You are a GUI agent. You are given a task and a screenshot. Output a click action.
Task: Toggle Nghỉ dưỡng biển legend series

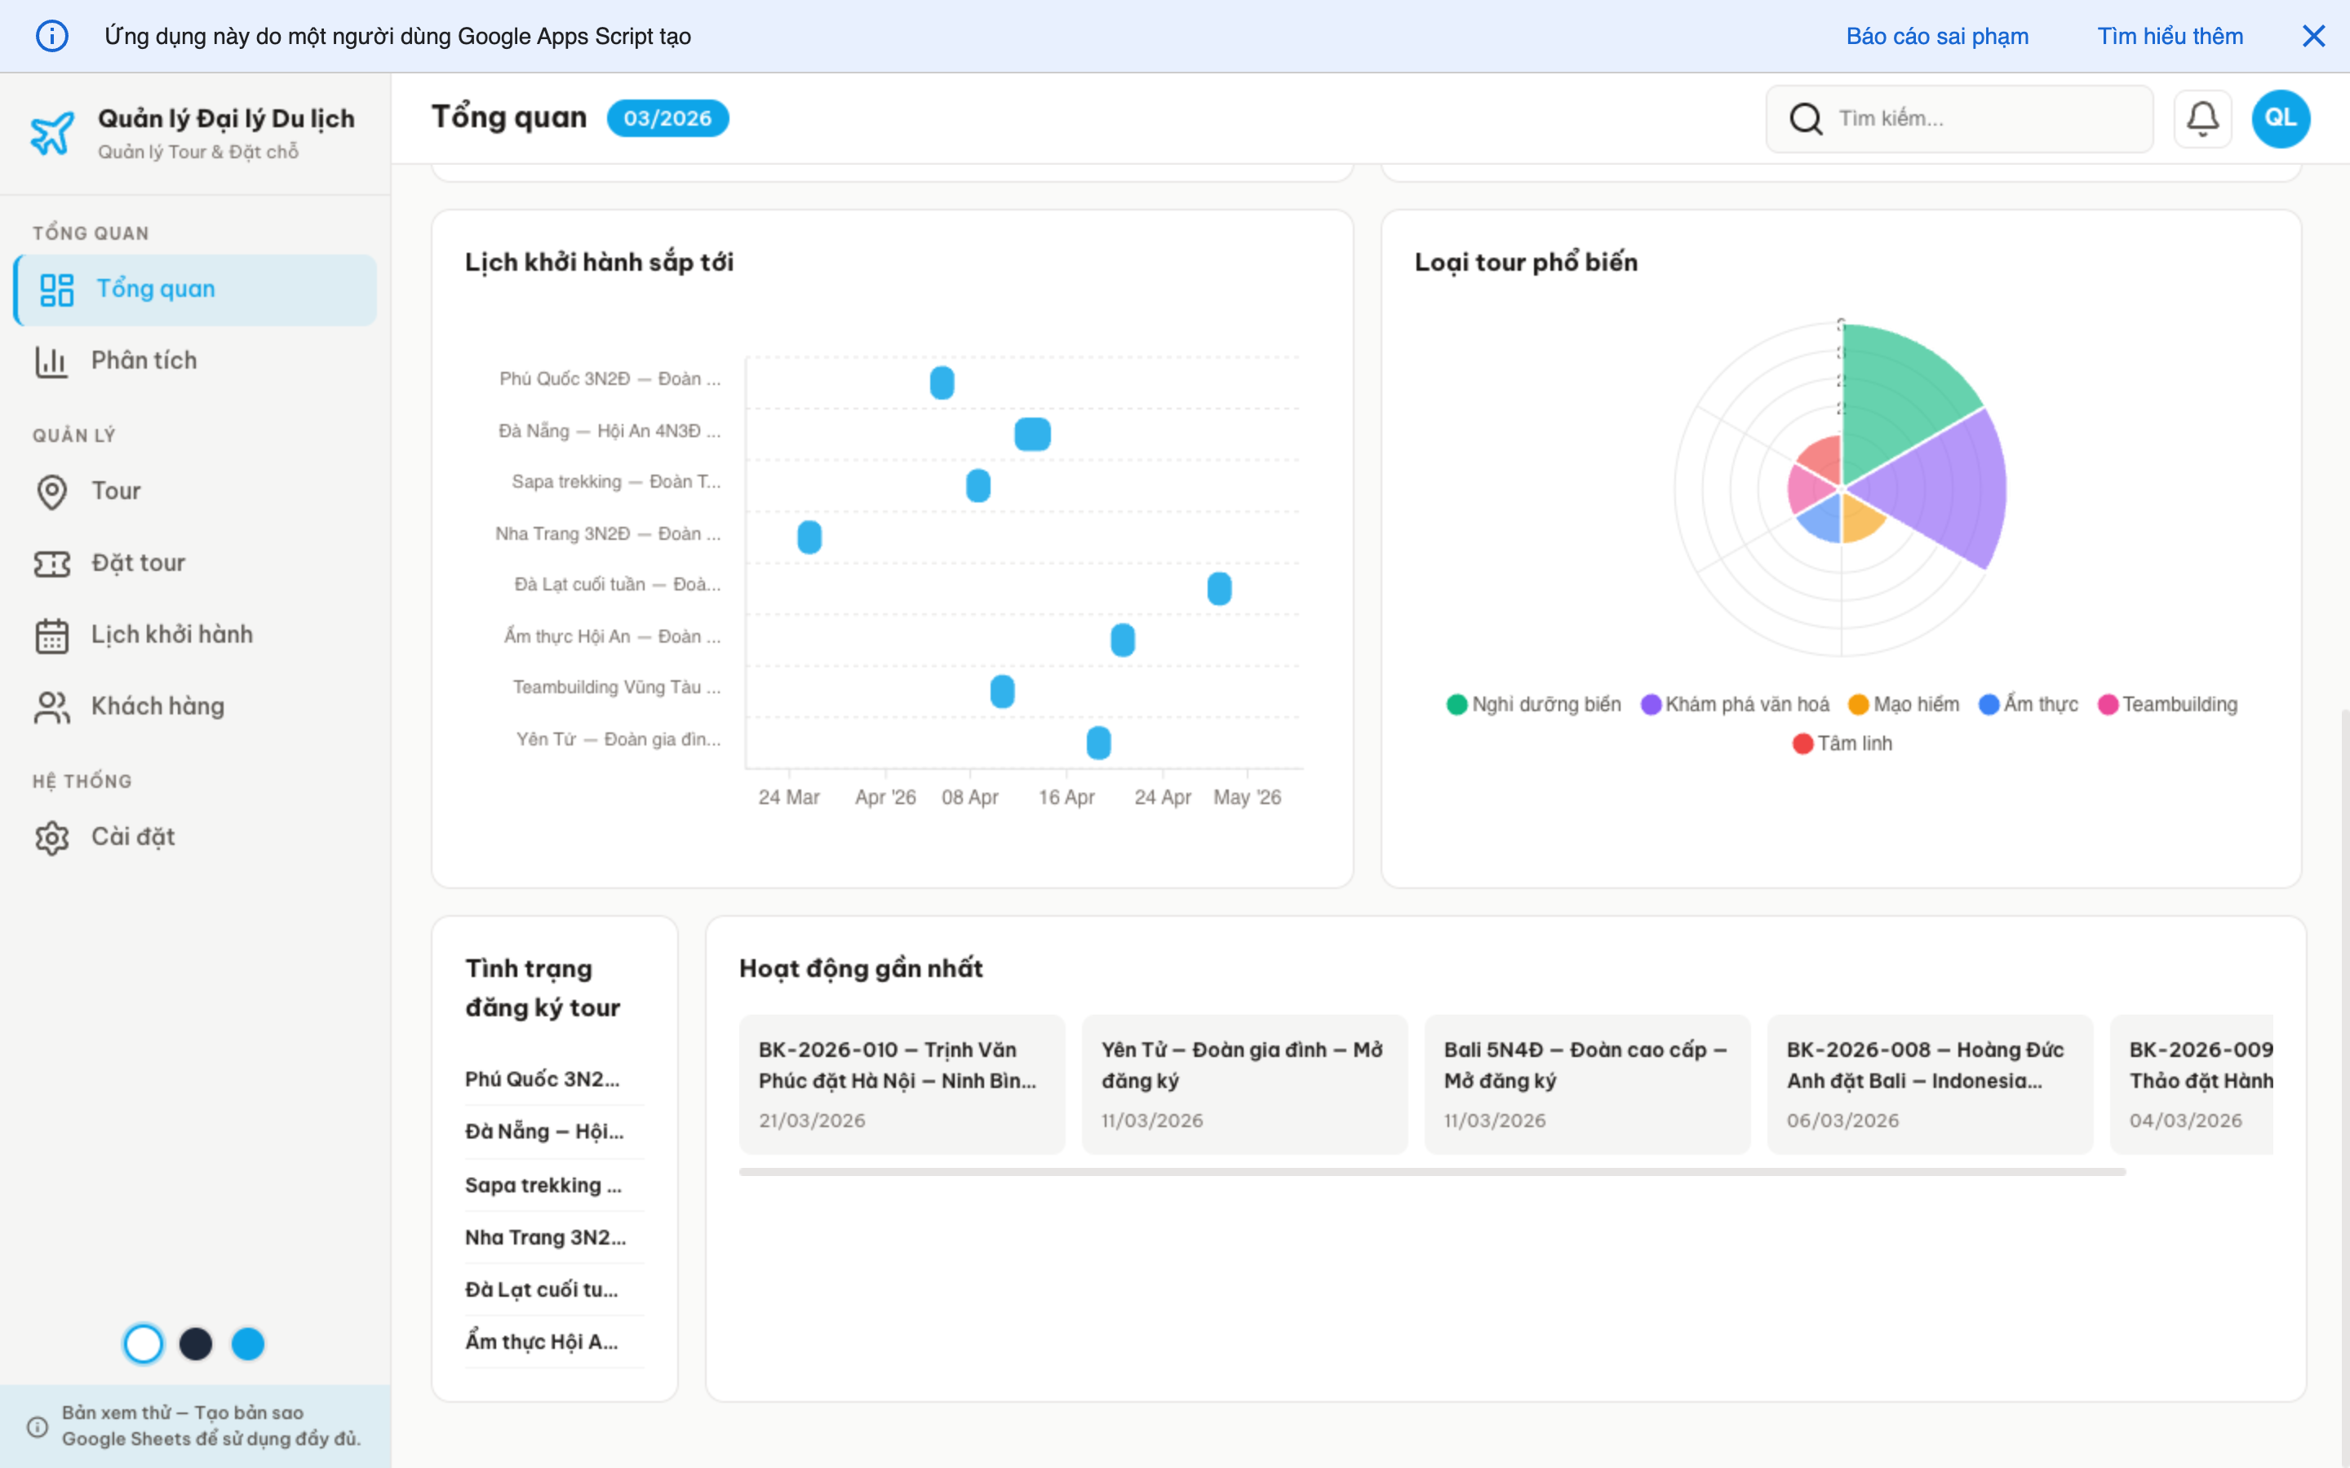point(1534,704)
